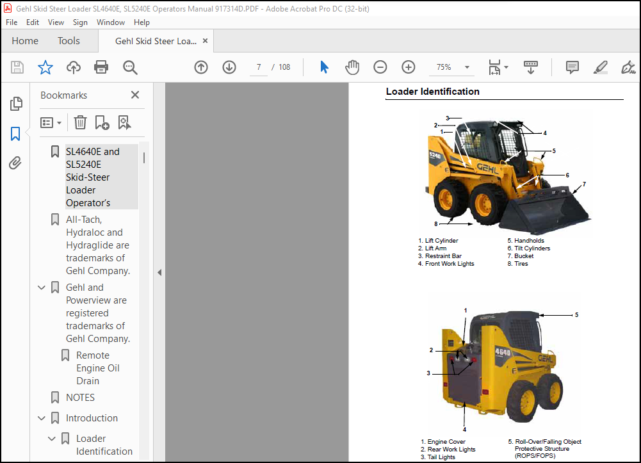The width and height of the screenshot is (641, 463).
Task: Select the Highlight text pen tool
Action: coord(600,67)
